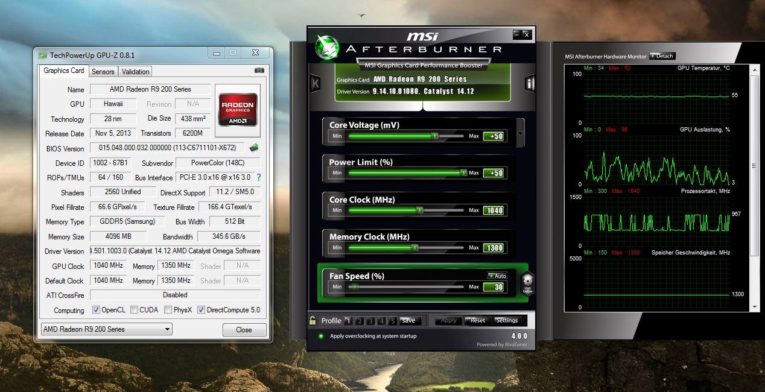Open the Afterburner information i panel
765x392 pixels.
(529, 83)
